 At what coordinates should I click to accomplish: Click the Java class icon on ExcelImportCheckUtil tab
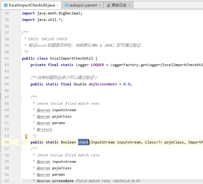point(5,5)
